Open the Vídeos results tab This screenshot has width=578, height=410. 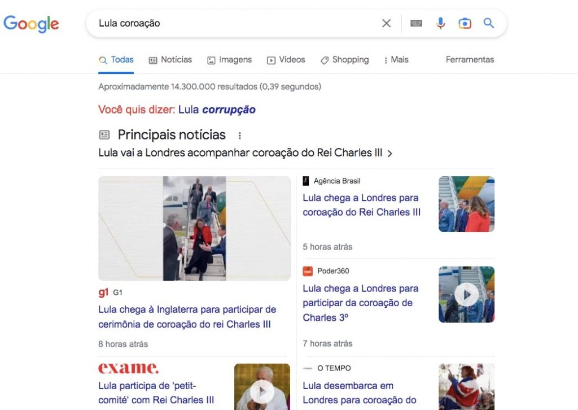coord(286,60)
